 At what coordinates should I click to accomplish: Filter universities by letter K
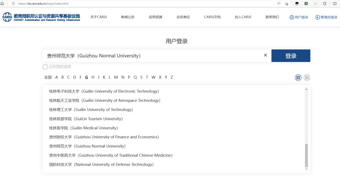click(x=104, y=77)
